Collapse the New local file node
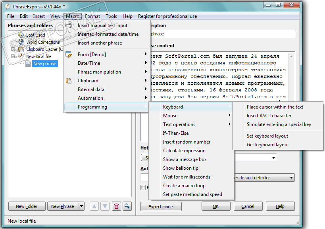Viewport: 325px width, 229px height. (13, 56)
